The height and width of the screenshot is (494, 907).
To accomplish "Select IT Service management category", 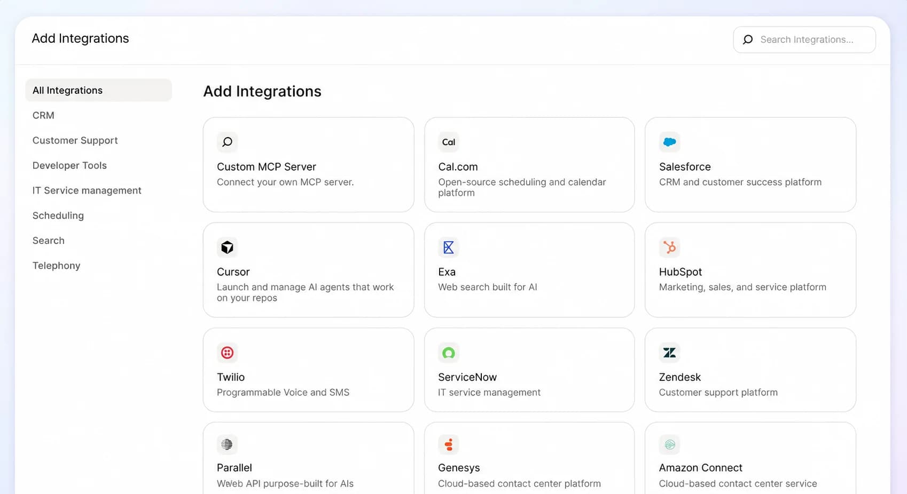I will coord(87,190).
